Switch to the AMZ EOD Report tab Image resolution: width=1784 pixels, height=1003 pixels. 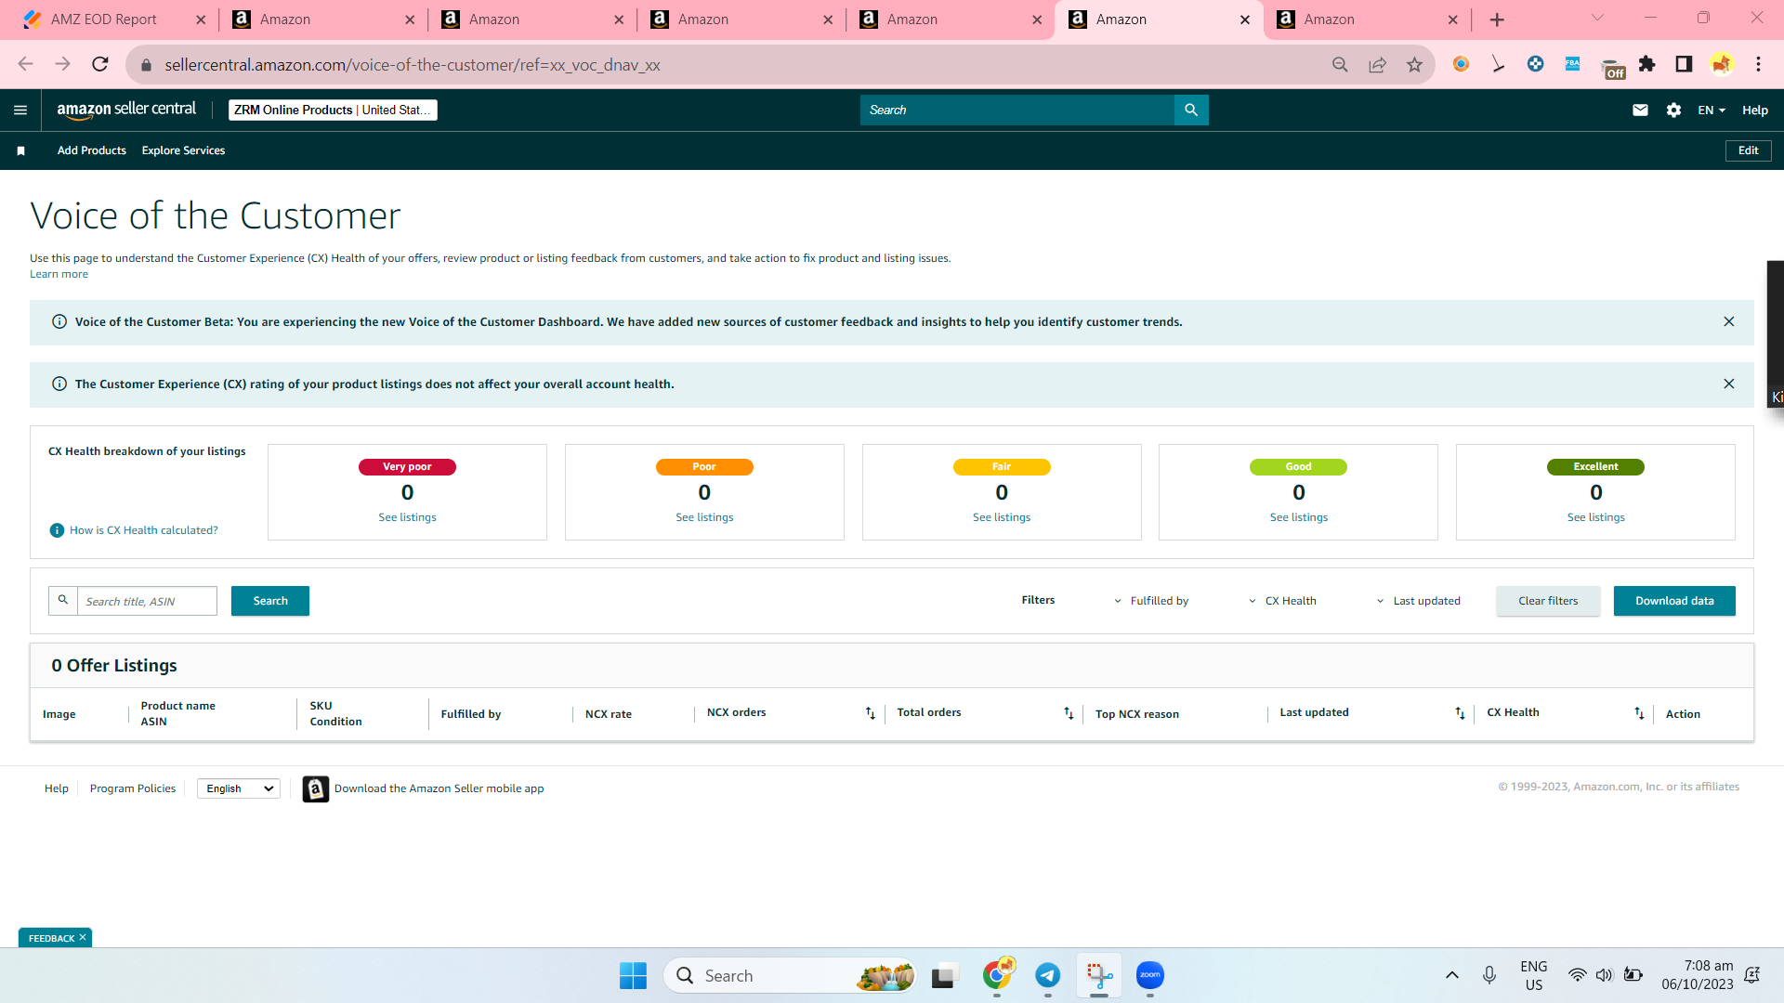[x=104, y=20]
